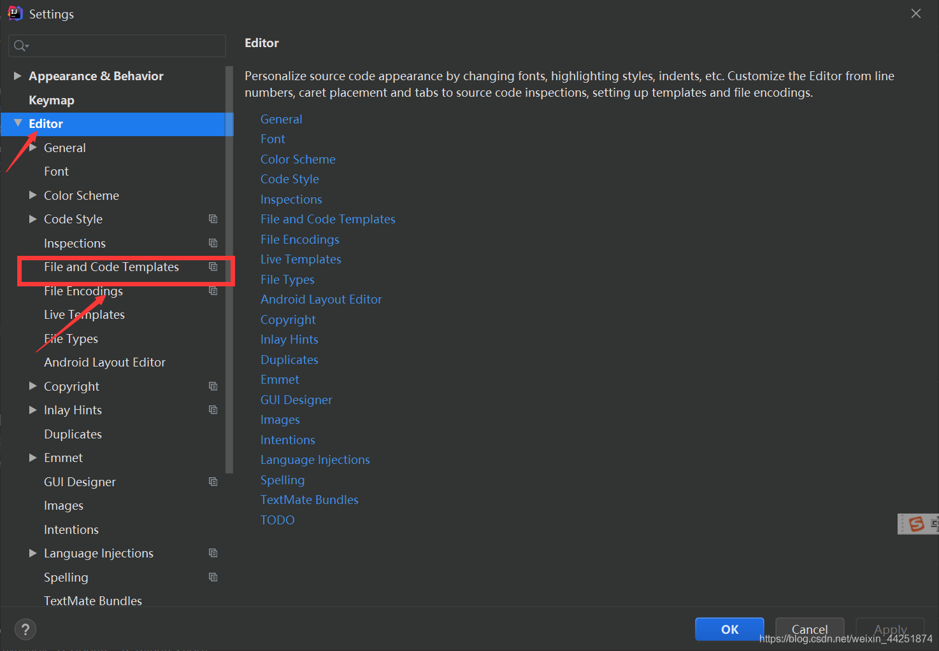
Task: Open the TextMate Bundles link
Action: tap(309, 500)
